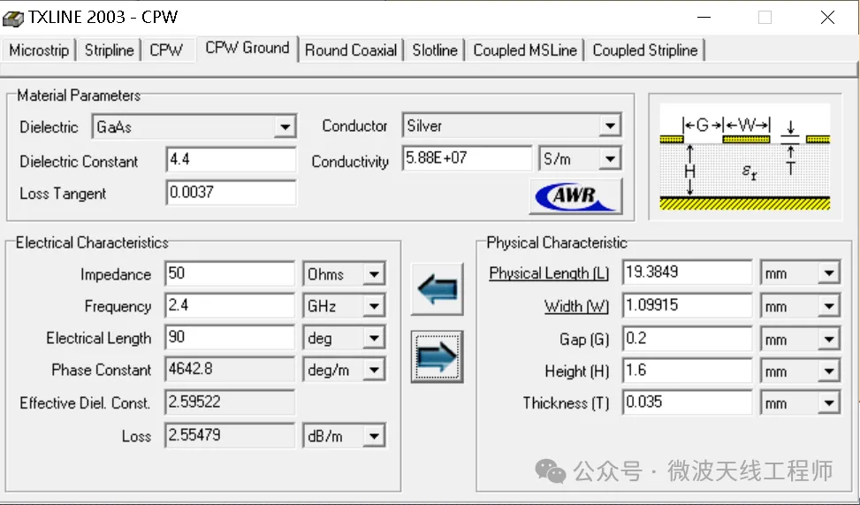The image size is (860, 505).
Task: Open the Height mm unit dropdown
Action: pyautogui.click(x=829, y=371)
